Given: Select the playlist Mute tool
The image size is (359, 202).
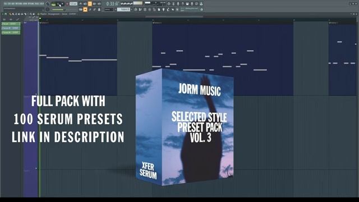Looking at the screenshot, I should [x=19, y=14].
